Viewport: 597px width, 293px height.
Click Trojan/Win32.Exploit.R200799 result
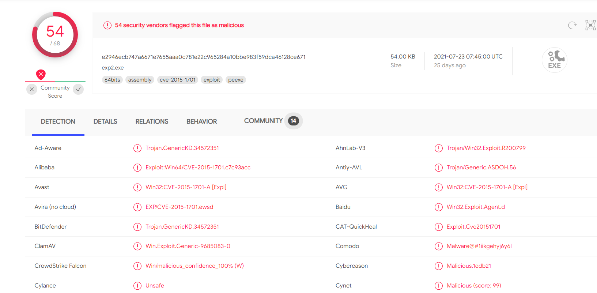(x=486, y=148)
